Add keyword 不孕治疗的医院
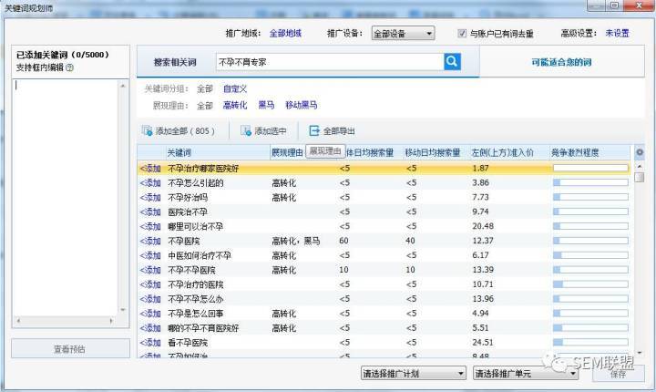The height and width of the screenshot is (392, 656). [150, 284]
